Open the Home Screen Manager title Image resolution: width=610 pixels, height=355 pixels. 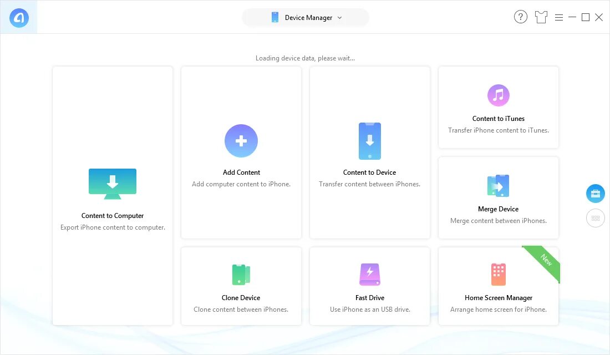(x=499, y=298)
